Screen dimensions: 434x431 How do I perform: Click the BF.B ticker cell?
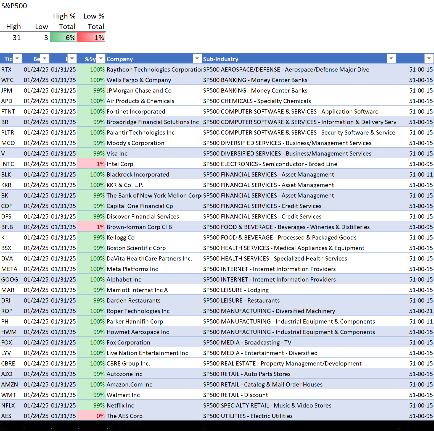tap(11, 227)
